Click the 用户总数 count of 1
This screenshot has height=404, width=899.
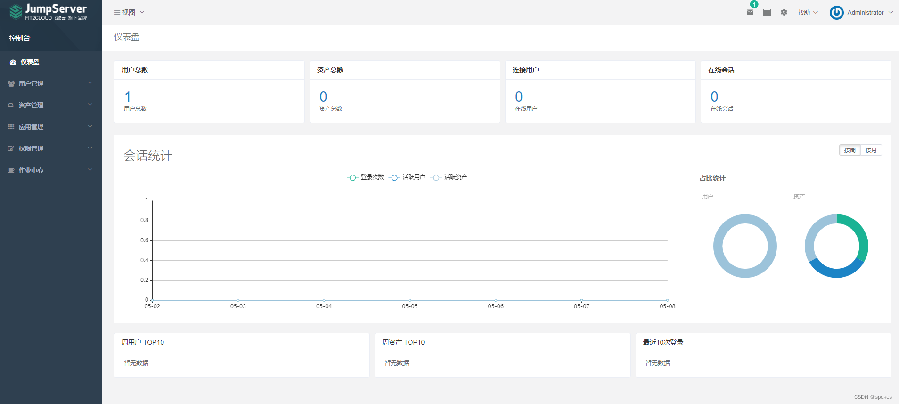pos(128,97)
